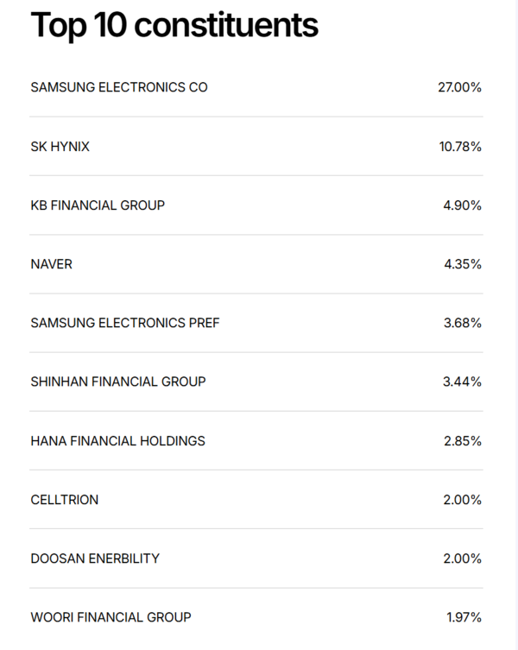Click the 3.44% weight value

coord(463,382)
